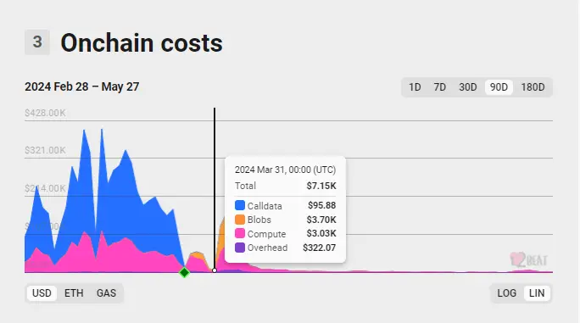Show costs in ETH
This screenshot has width=580, height=323.
74,293
